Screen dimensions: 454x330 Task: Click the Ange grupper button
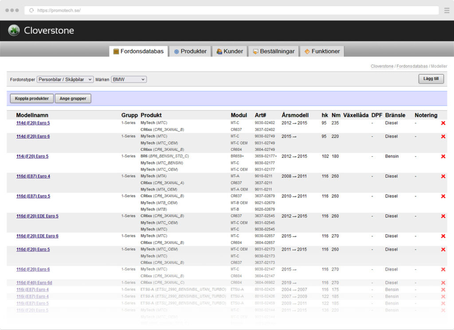(x=73, y=98)
